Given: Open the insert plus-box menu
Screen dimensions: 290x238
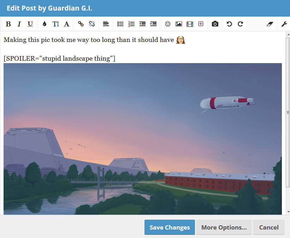Looking at the screenshot, I should click(x=201, y=24).
